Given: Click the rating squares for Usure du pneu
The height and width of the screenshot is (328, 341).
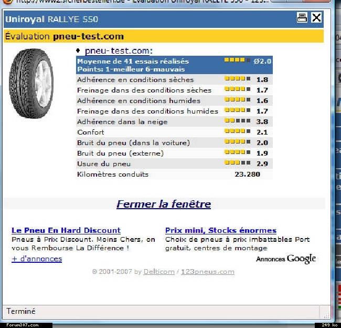Looking at the screenshot, I should coord(237,162).
